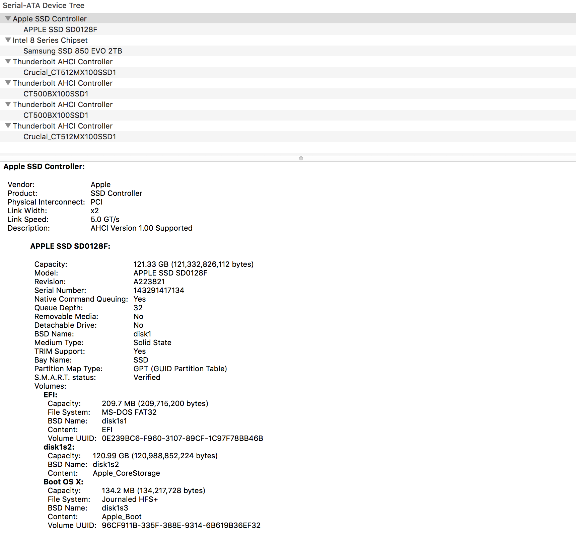Click the disk1s2 volume heading
The image size is (576, 543).
[x=59, y=447]
